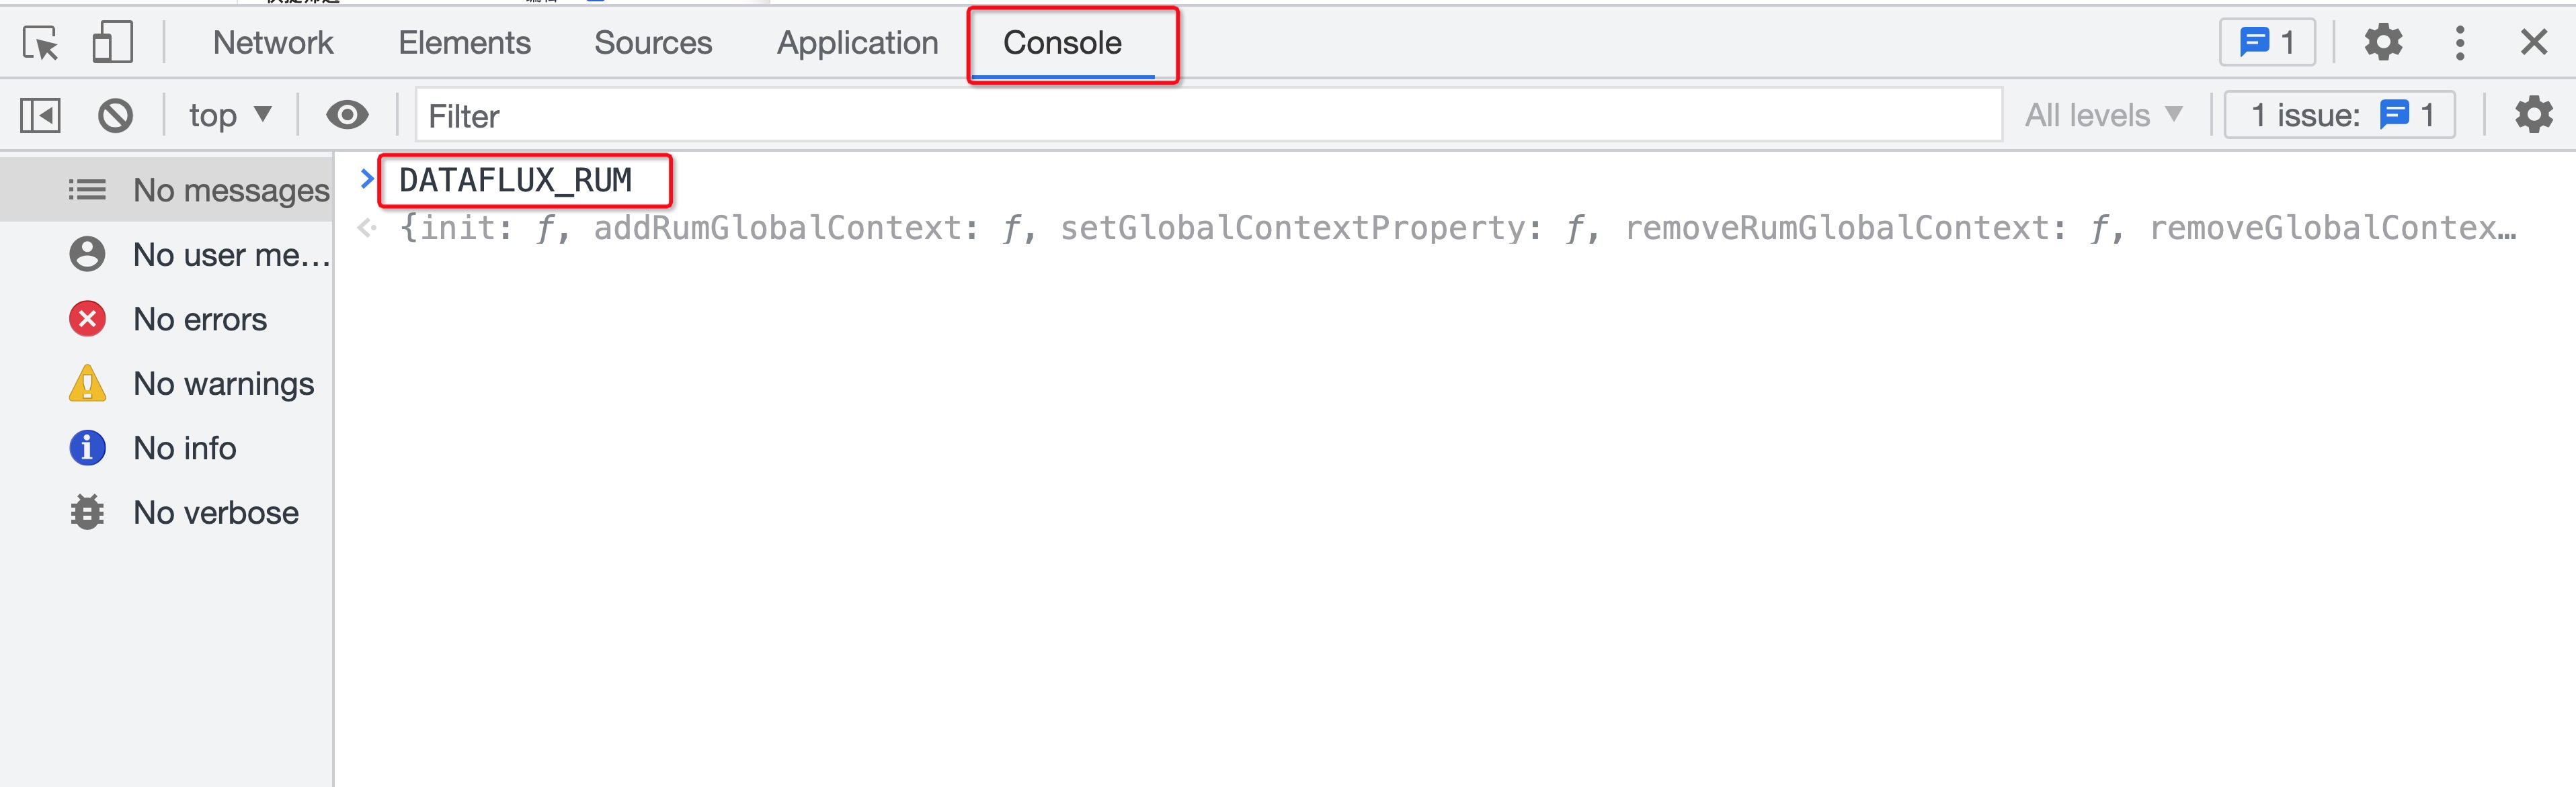Click the 1 issue button
Screen dimensions: 2576x787
point(2340,116)
